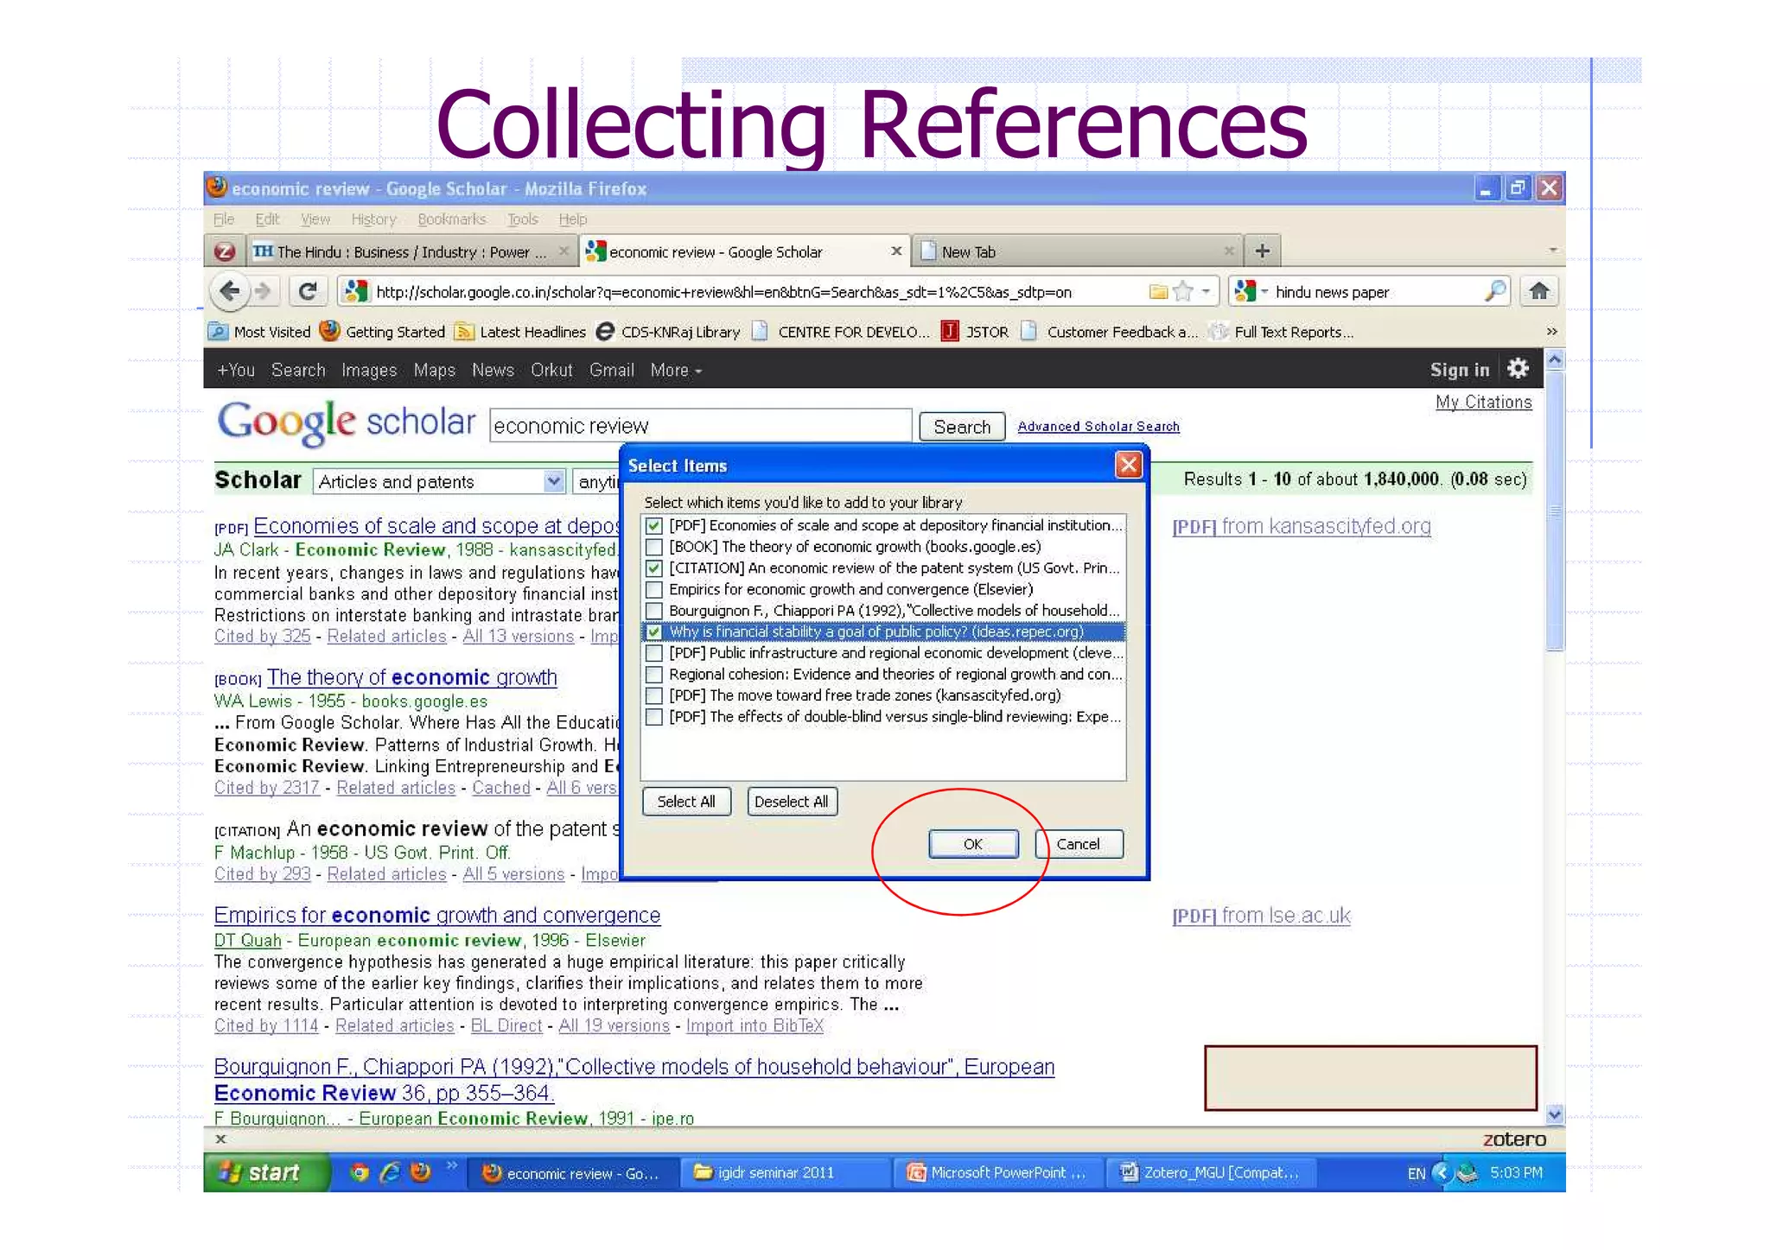This screenshot has height=1250, width=1770.
Task: Open the Bookmarks menu
Action: point(451,219)
